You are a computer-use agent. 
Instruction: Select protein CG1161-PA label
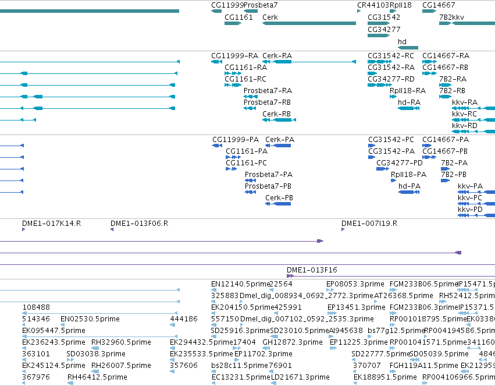point(247,151)
